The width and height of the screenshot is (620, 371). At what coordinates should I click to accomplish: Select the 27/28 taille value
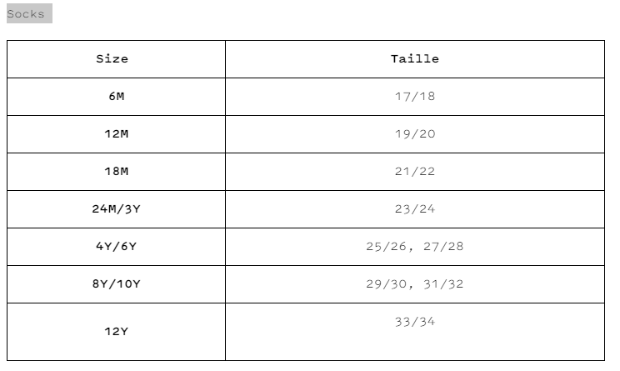click(443, 247)
